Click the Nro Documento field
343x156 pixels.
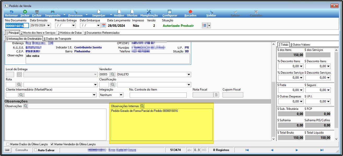tap(17, 25)
